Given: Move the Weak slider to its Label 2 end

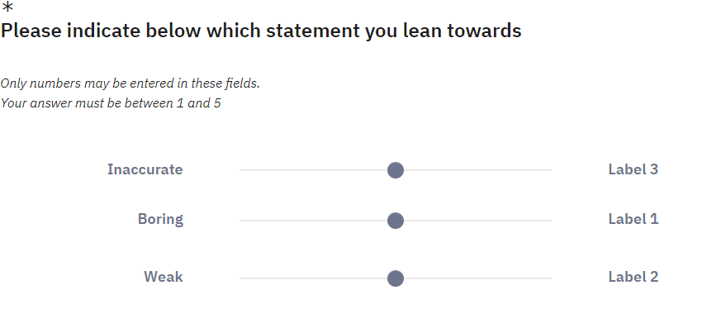Looking at the screenshot, I should pyautogui.click(x=551, y=278).
